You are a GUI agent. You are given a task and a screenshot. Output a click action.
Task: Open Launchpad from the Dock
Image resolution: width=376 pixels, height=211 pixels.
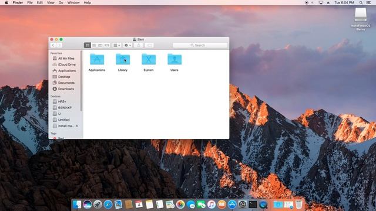(98, 205)
